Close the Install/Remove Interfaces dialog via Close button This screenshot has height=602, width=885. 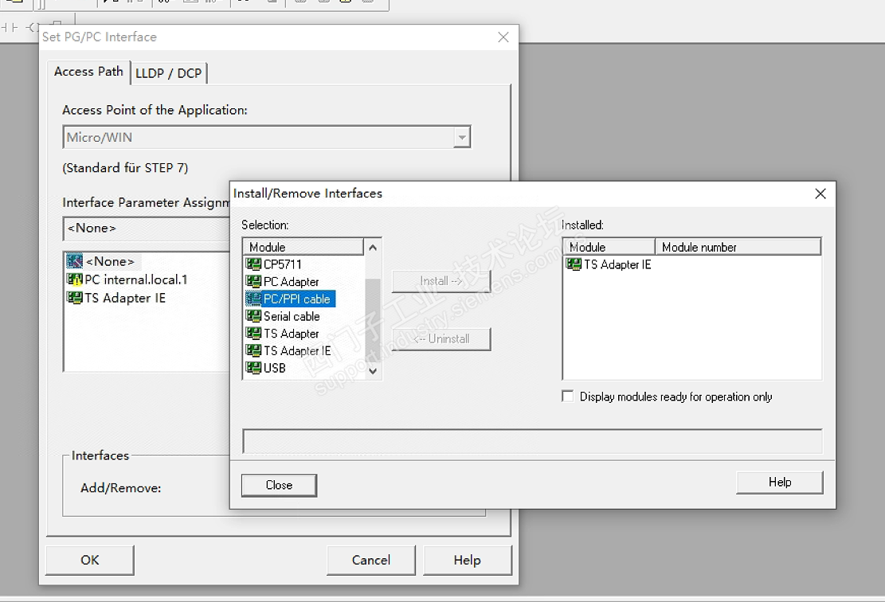(279, 485)
